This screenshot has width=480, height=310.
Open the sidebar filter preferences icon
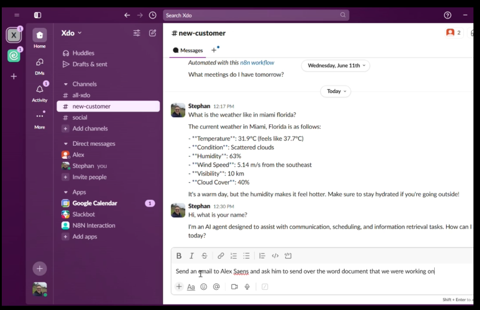click(137, 33)
